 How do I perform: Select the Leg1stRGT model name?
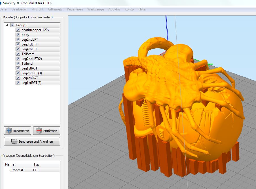click(x=29, y=68)
